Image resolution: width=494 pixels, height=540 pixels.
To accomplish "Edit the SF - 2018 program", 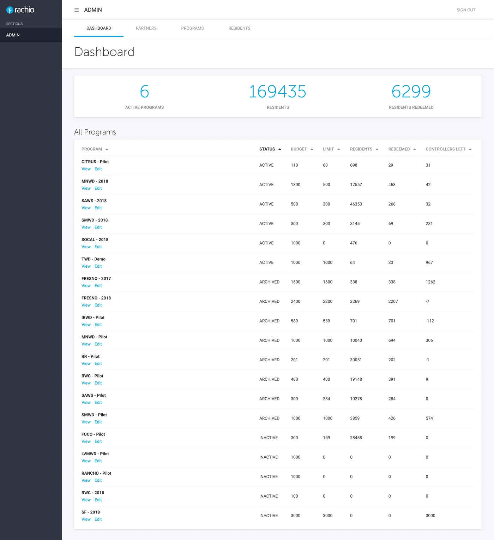I will click(98, 519).
